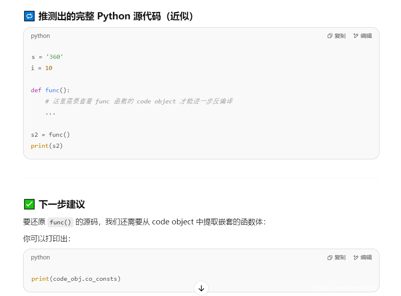401x296 pixels.
Task: Click the inline func() code chip
Action: [60, 222]
